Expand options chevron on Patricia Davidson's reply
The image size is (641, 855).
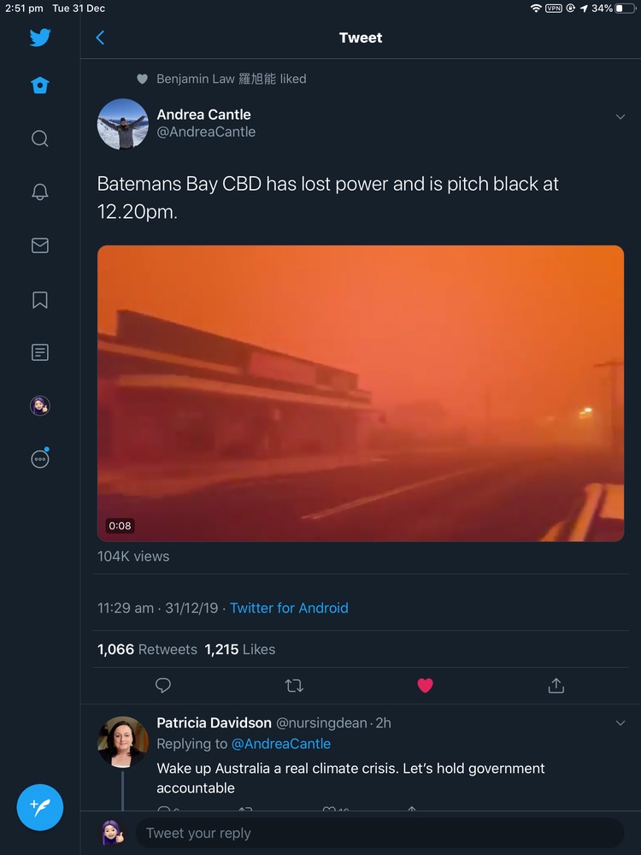(620, 723)
